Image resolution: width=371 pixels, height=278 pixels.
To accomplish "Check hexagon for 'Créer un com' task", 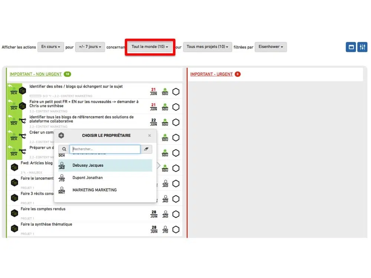I will [176, 138].
